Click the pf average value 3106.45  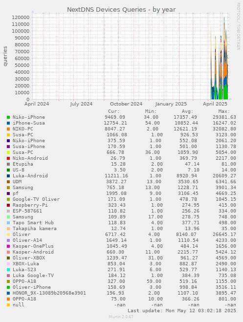coord(188,193)
